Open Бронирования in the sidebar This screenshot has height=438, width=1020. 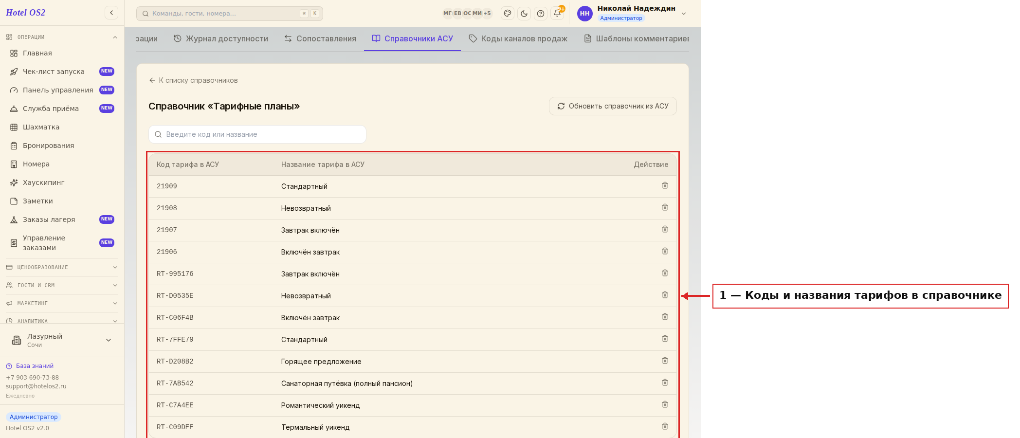click(62, 146)
